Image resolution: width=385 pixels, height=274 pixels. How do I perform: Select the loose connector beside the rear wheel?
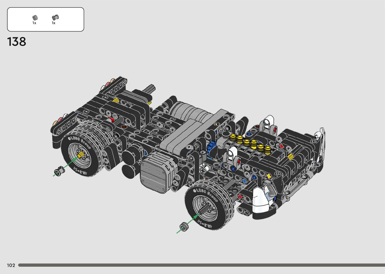(x=59, y=171)
